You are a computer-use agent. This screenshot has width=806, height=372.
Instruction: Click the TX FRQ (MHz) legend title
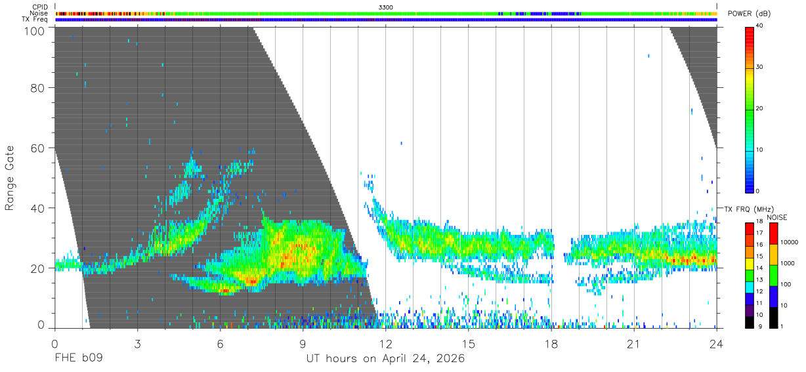(750, 209)
